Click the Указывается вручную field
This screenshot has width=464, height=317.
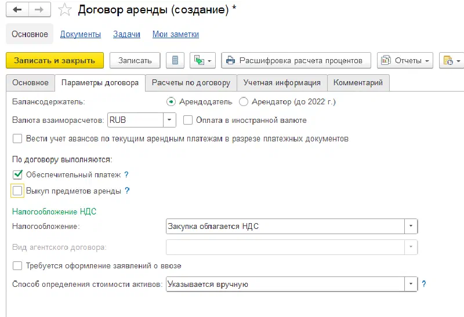pos(285,284)
